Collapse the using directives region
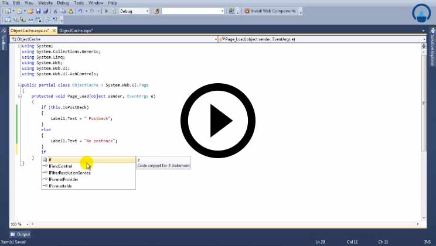This screenshot has width=436, height=246. click(19, 46)
